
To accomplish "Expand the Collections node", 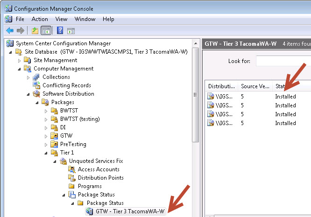I will 28,77.
